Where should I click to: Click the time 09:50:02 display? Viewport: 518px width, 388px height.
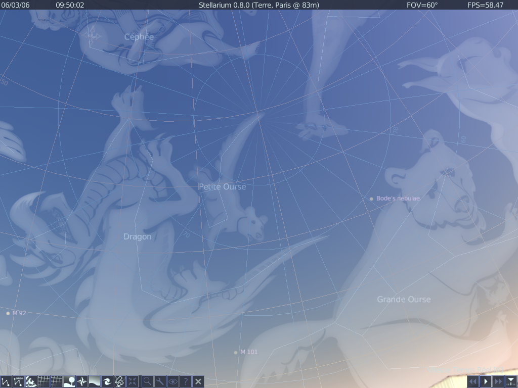(x=70, y=5)
